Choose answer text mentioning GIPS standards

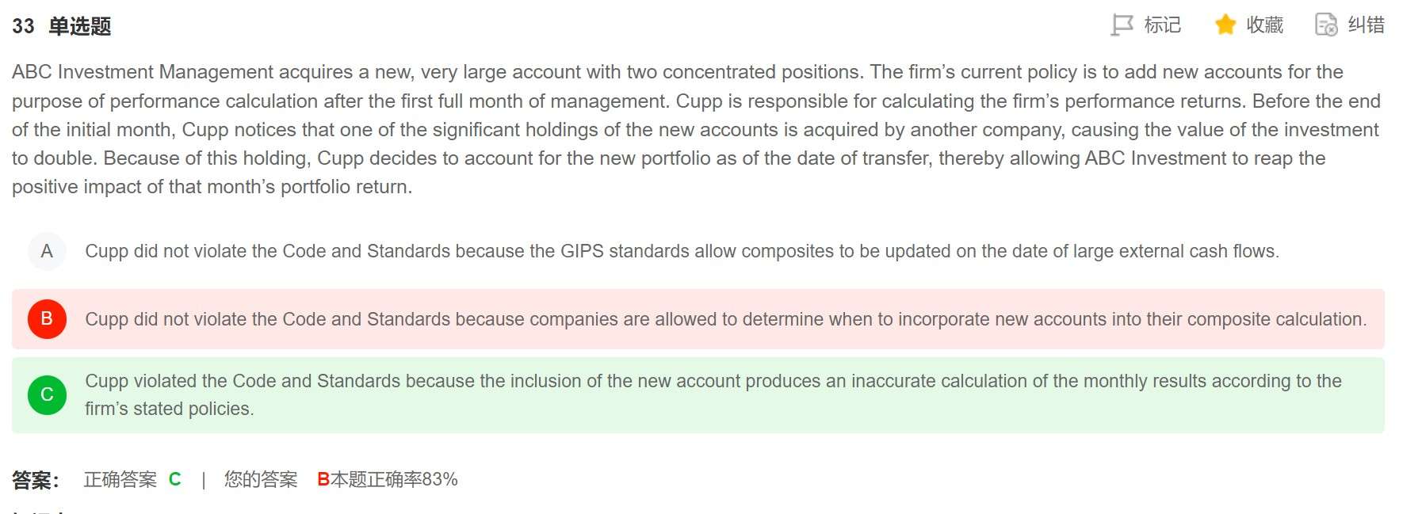click(682, 252)
